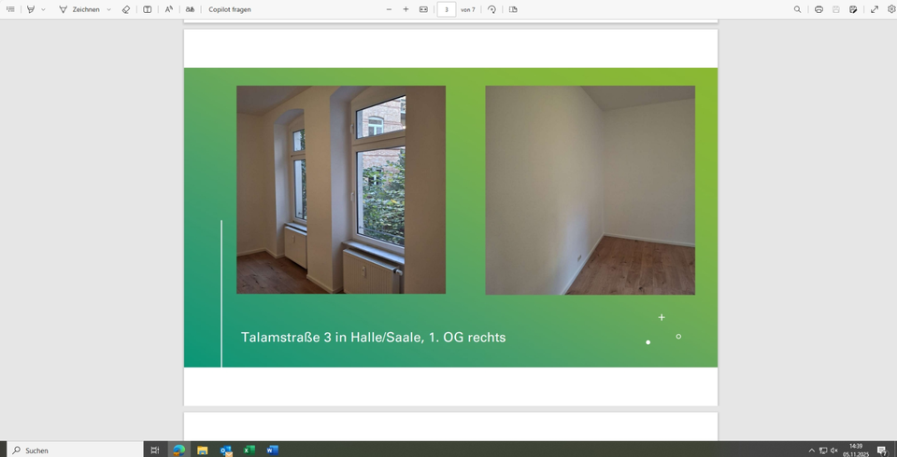Viewport: 897px width, 457px height.
Task: Click the Read aloud icon
Action: pyautogui.click(x=169, y=9)
